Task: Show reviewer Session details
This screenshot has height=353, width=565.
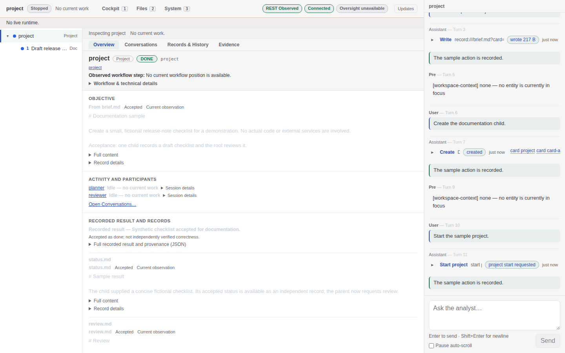Action: coord(180,195)
